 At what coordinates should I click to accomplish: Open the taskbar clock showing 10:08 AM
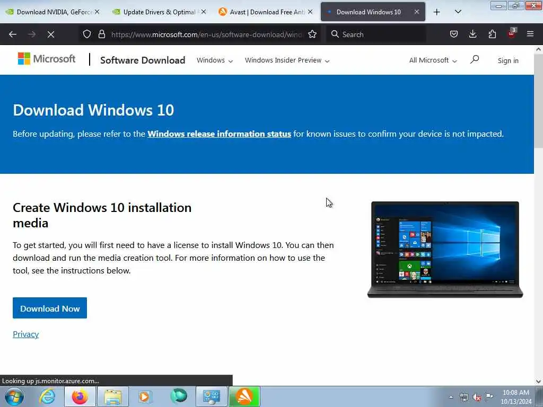point(516,397)
